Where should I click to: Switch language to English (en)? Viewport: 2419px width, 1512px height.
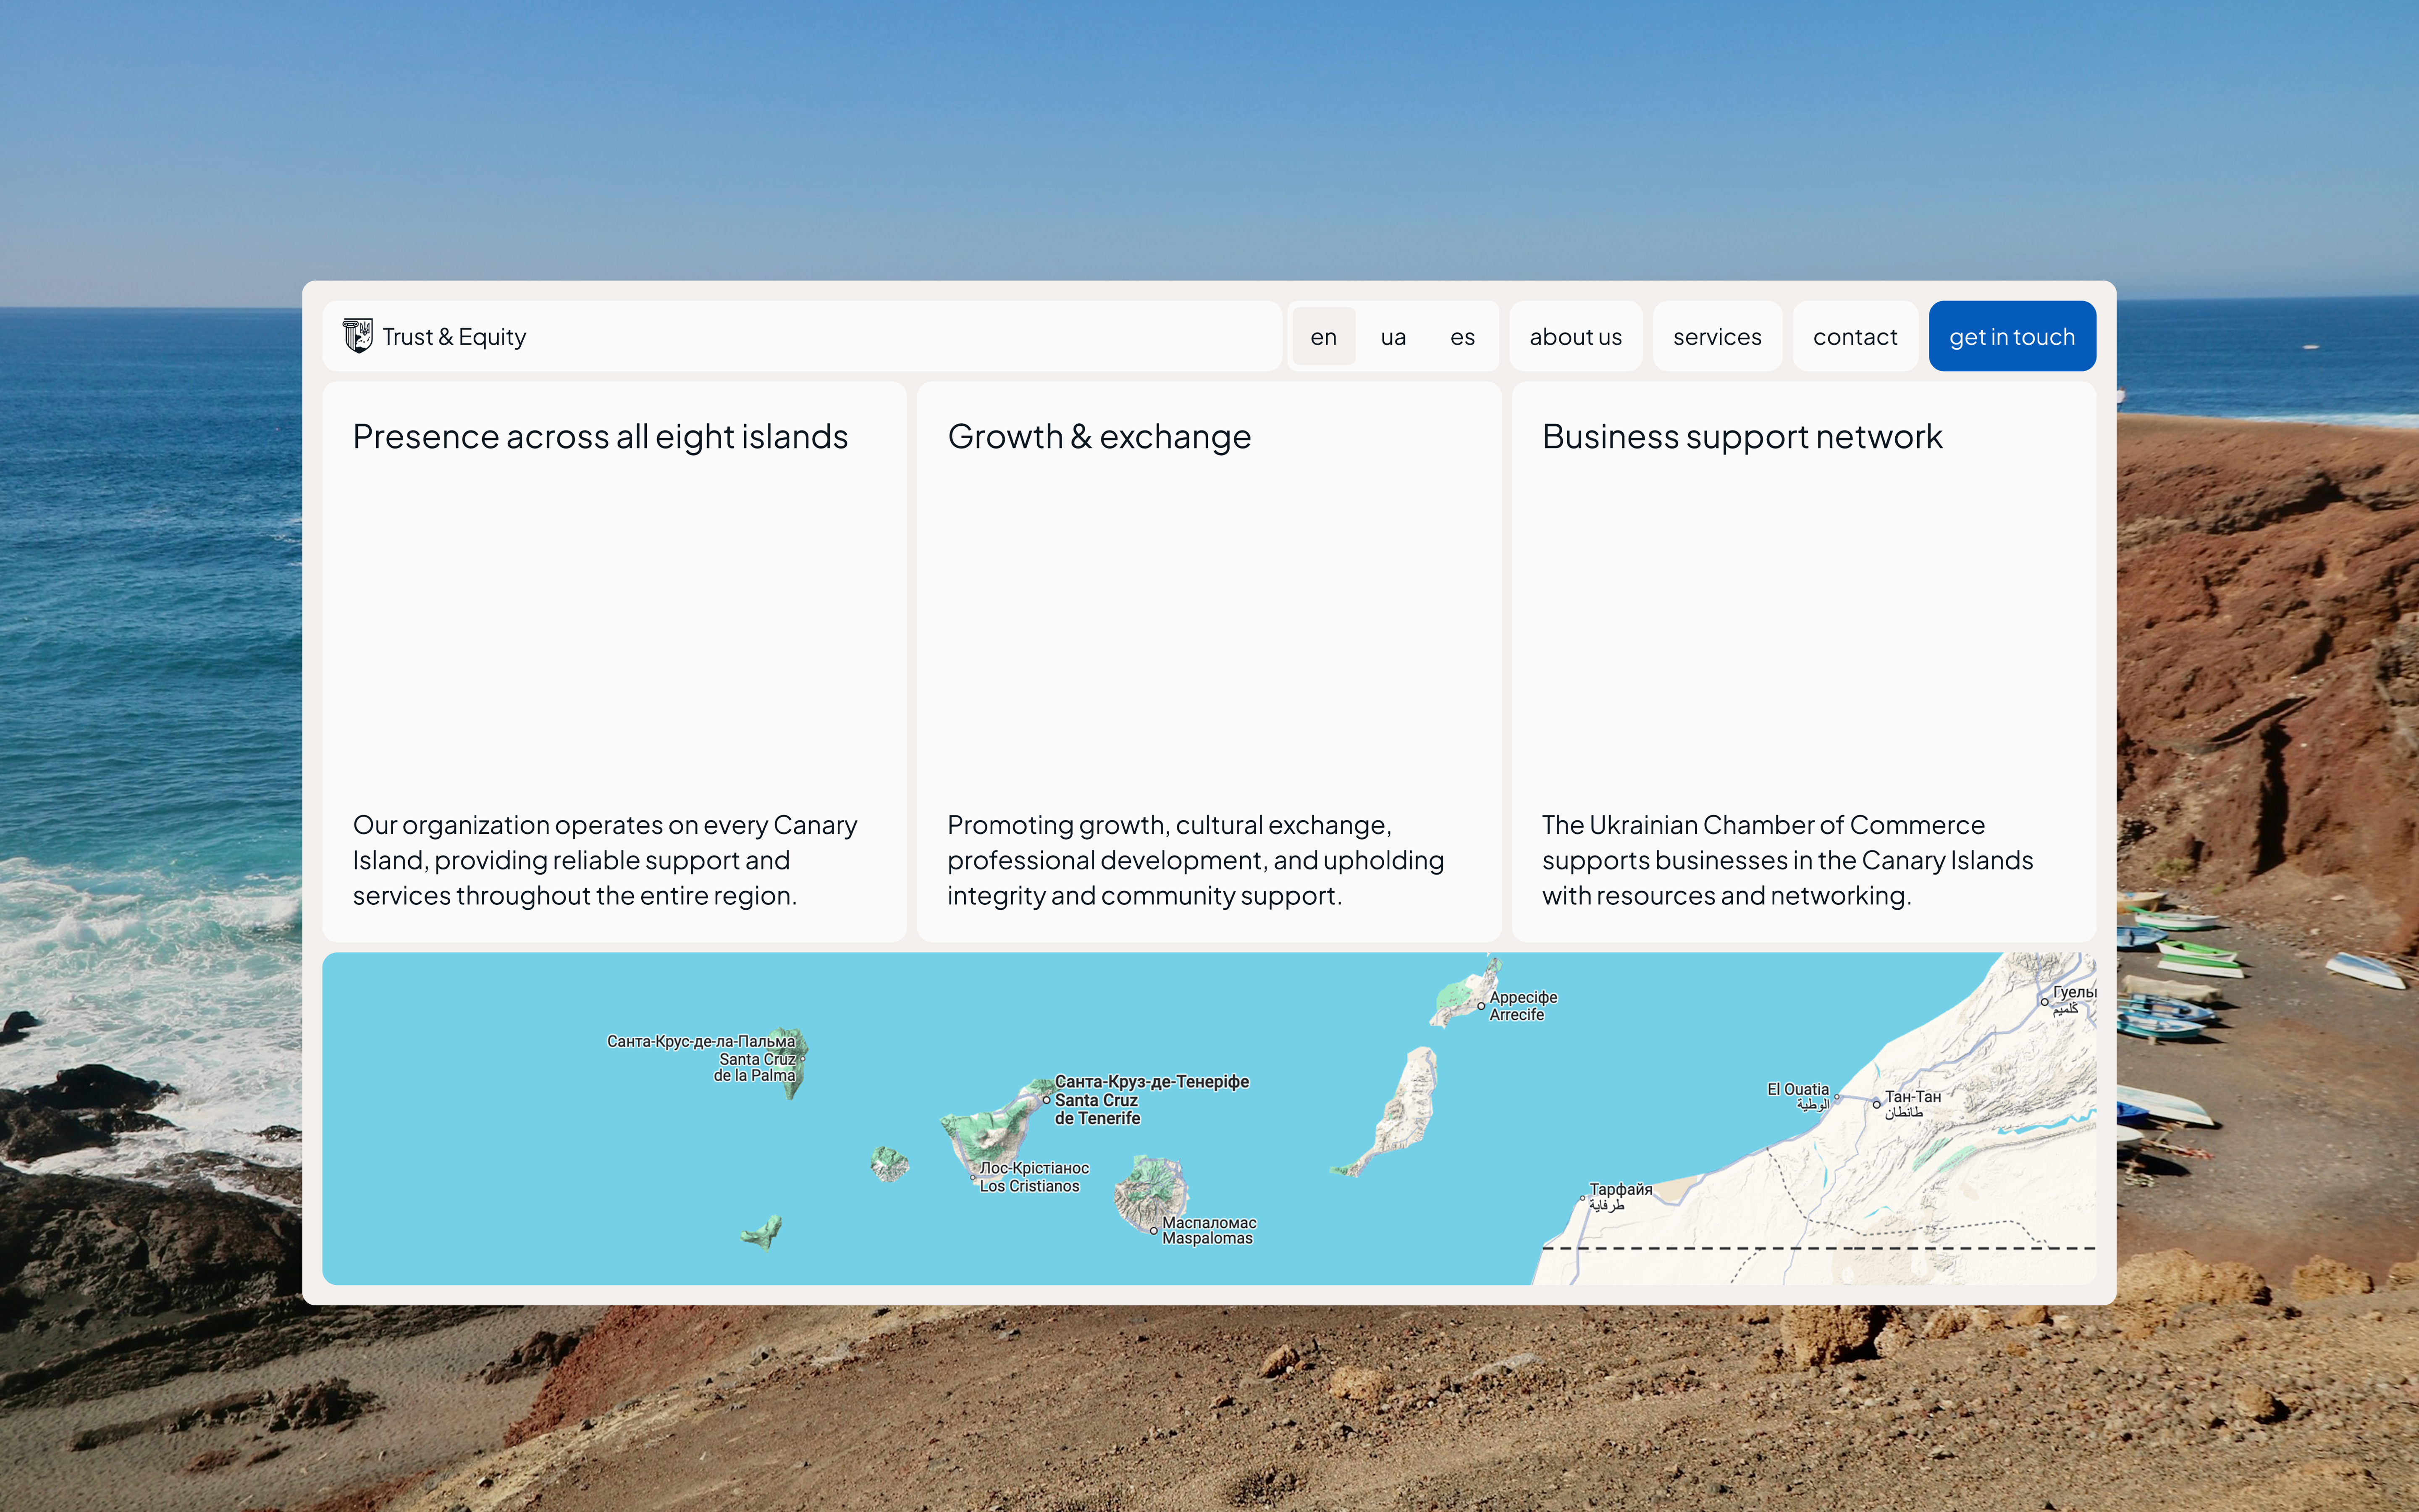[x=1322, y=337]
